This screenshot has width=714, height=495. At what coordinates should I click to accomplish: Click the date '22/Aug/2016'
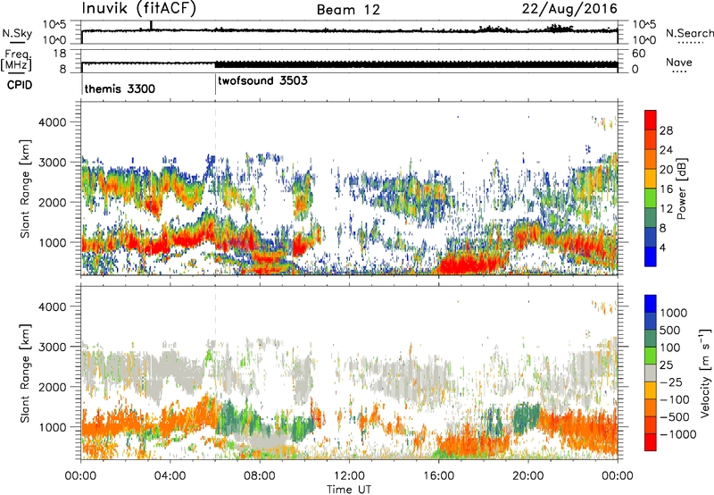click(x=569, y=9)
